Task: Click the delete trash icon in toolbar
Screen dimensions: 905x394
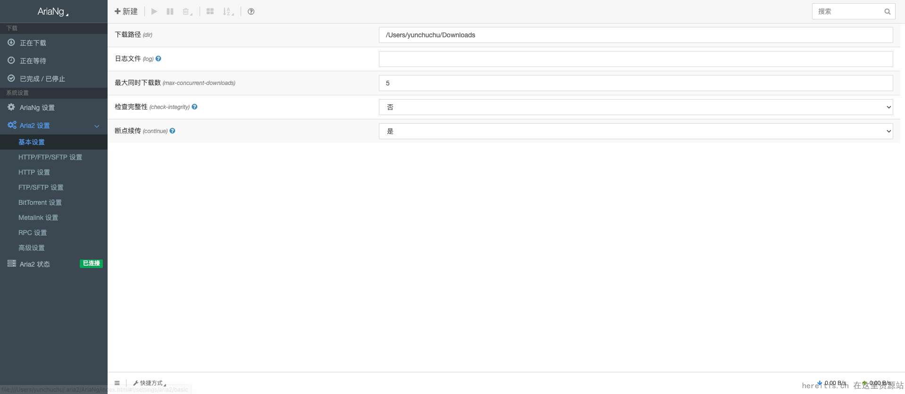Action: 187,11
